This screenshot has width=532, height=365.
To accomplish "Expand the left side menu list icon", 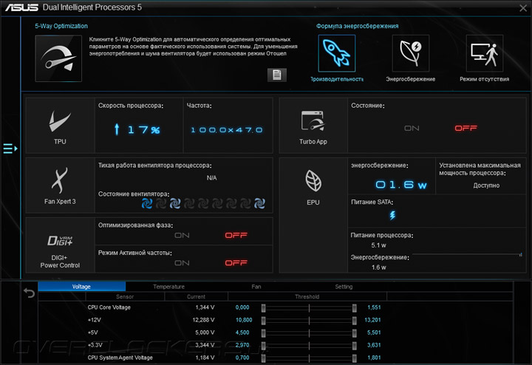I will click(10, 149).
